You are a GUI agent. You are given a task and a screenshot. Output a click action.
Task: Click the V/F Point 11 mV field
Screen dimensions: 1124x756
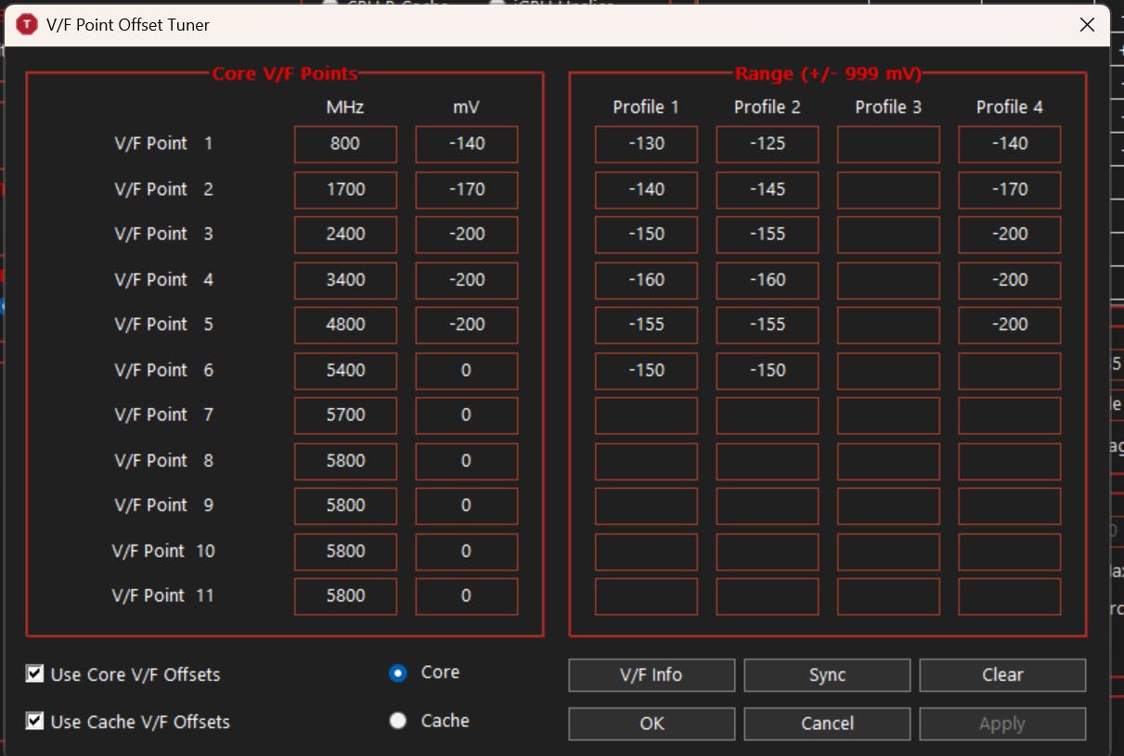click(x=466, y=596)
